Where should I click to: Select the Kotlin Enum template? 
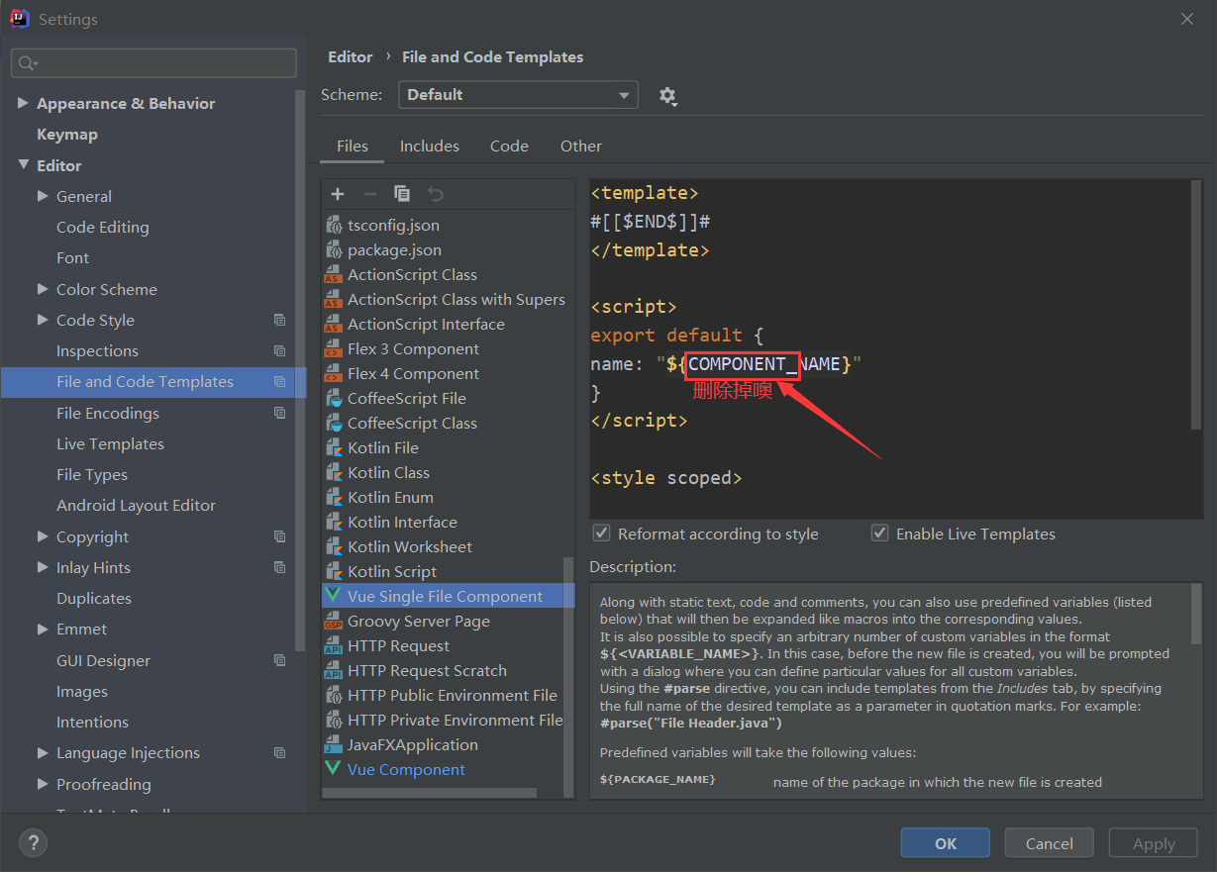coord(390,497)
